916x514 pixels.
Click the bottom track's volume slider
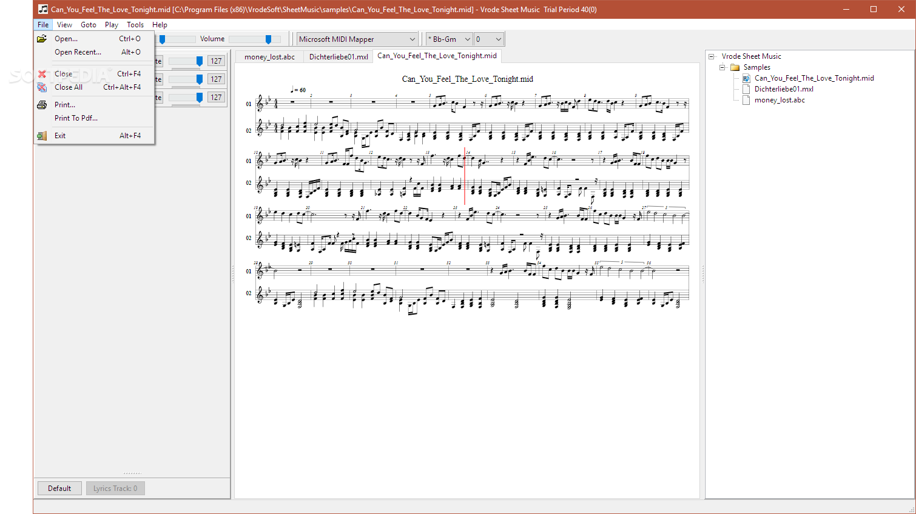pyautogui.click(x=186, y=98)
